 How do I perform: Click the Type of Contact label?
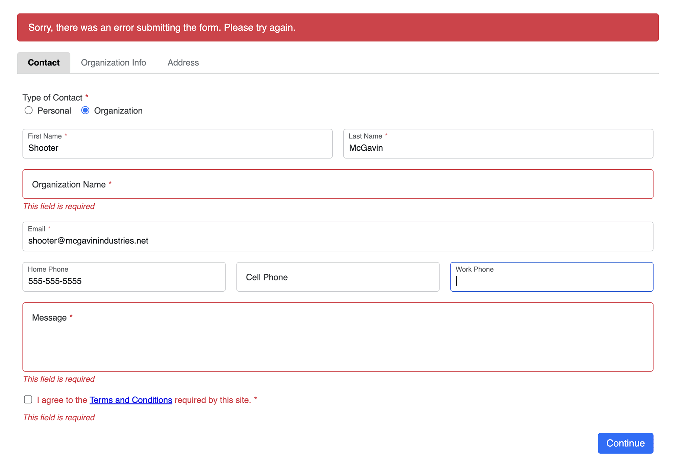(52, 98)
